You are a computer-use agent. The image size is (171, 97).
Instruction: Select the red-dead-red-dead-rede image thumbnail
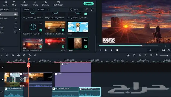(x=55, y=27)
